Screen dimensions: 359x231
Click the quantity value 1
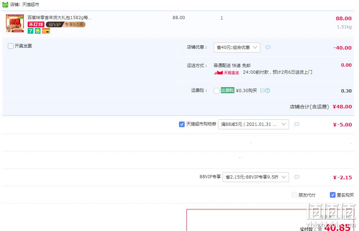[x=222, y=18]
